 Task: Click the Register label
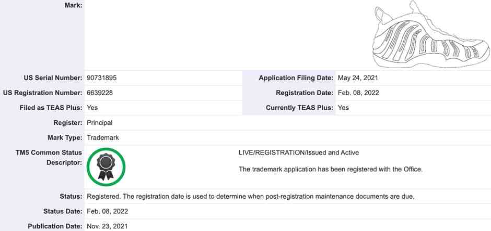point(68,123)
